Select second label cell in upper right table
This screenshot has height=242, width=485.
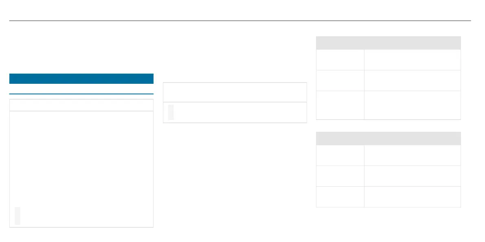click(x=340, y=81)
